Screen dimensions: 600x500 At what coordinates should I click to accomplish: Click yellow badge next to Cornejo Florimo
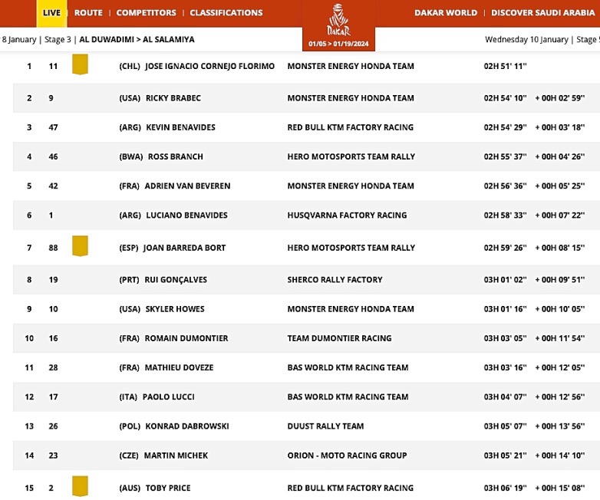(80, 65)
